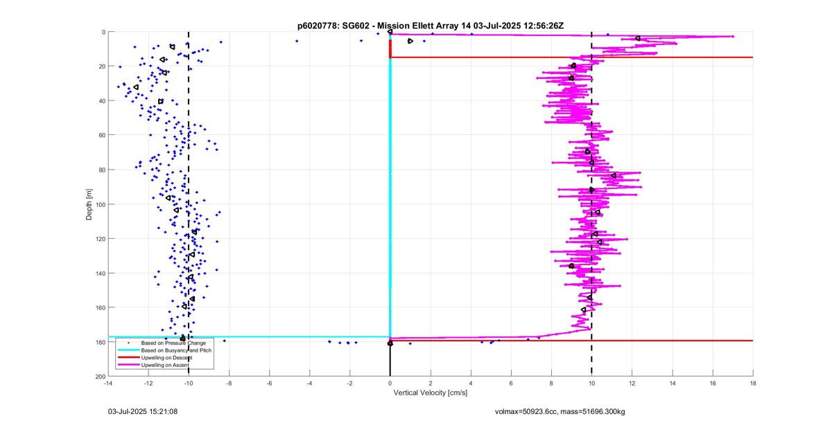Image resolution: width=832 pixels, height=423 pixels.
Task: Click the x-axis tick label '-2'
Action: (x=349, y=383)
